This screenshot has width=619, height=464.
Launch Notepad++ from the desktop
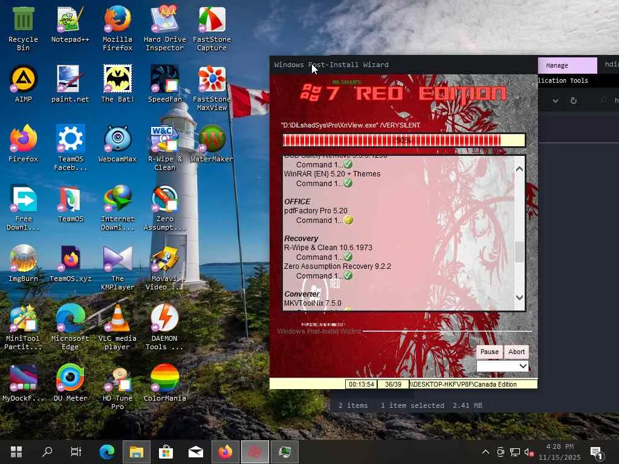tap(70, 24)
